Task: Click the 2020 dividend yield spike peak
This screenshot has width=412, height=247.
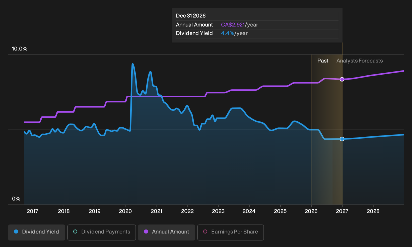Action: [x=132, y=64]
